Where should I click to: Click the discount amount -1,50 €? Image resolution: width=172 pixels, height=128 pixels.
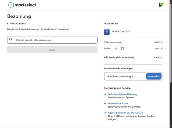pos(159,48)
